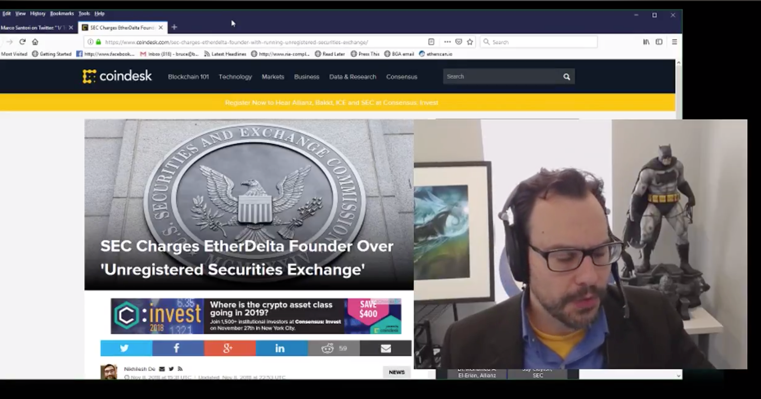This screenshot has height=399, width=761.
Task: Close the SEC Charges EtherDelta tab
Action: (x=161, y=27)
